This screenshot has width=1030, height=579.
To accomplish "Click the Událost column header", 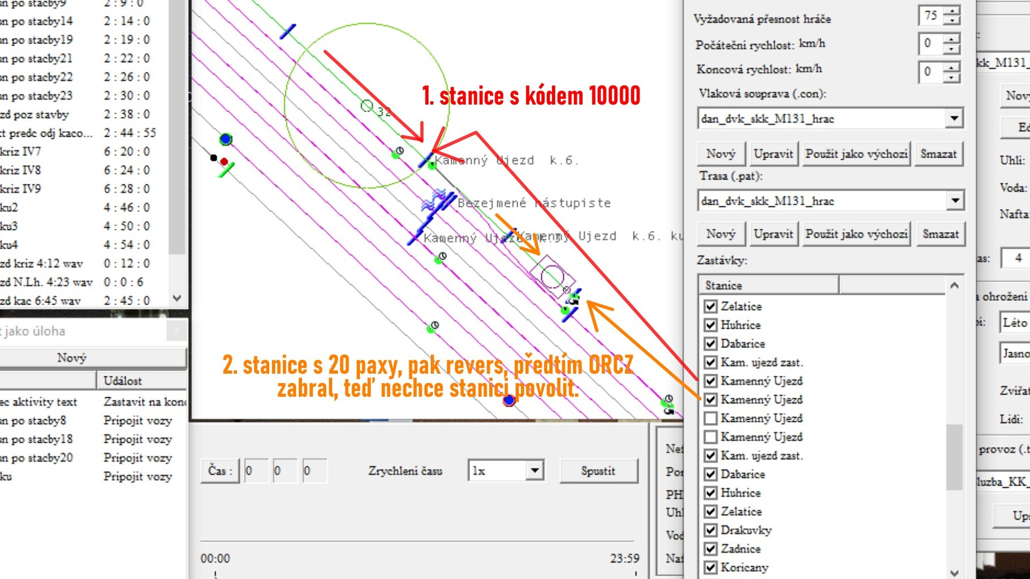I will 141,381.
